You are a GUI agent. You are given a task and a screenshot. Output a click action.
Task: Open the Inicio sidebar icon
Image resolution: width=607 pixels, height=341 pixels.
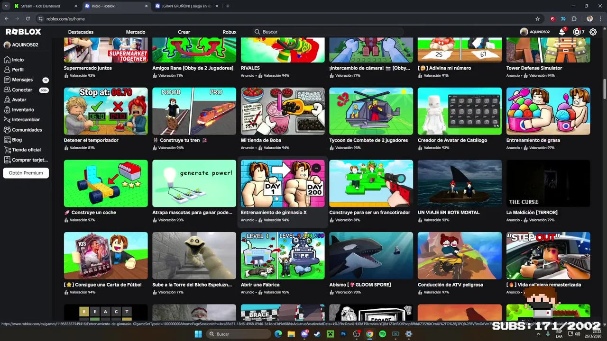pos(7,60)
